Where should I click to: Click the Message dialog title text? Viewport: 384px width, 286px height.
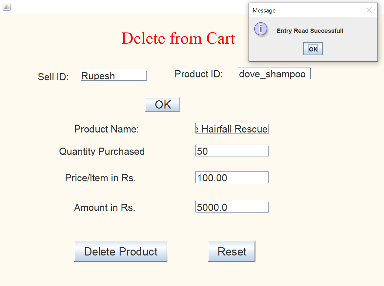pos(264,10)
